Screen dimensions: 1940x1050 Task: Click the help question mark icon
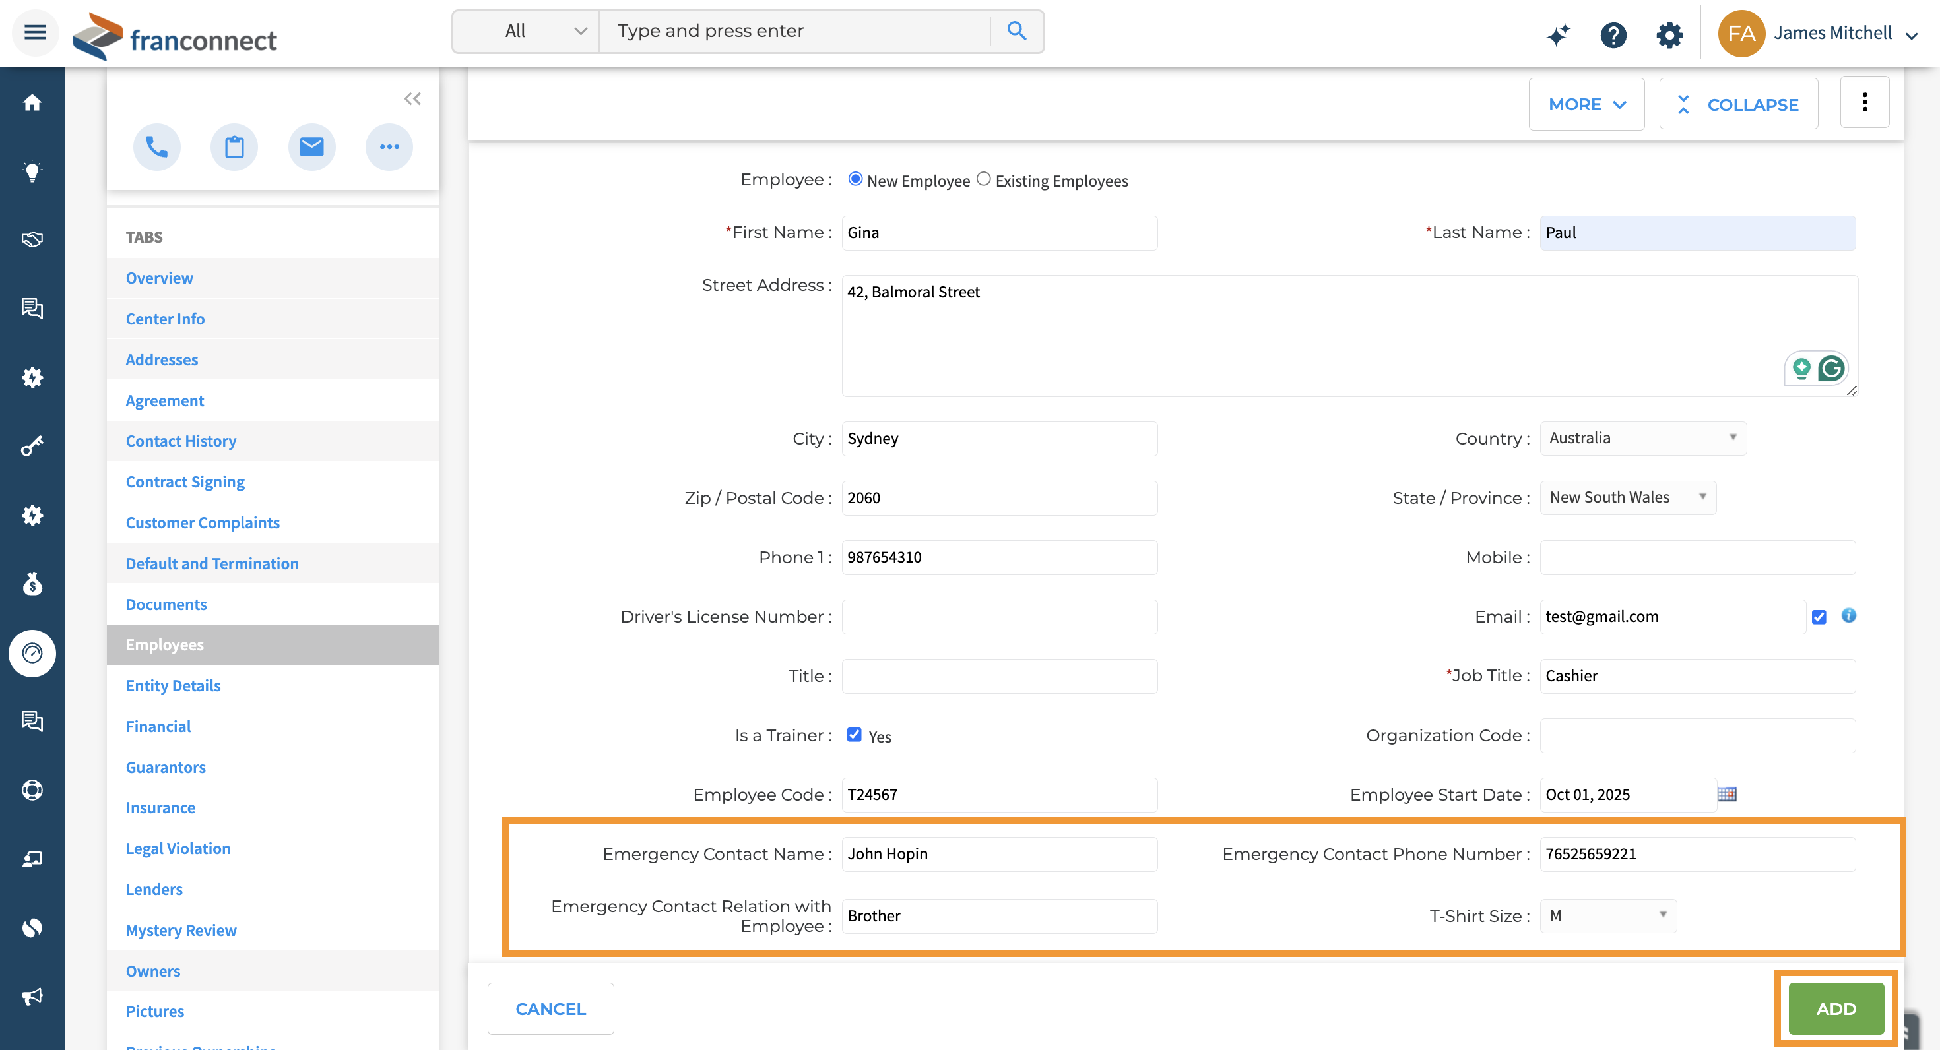pos(1613,34)
